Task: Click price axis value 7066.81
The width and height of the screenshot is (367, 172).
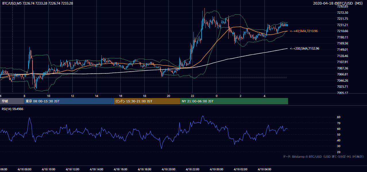Action: point(343,74)
